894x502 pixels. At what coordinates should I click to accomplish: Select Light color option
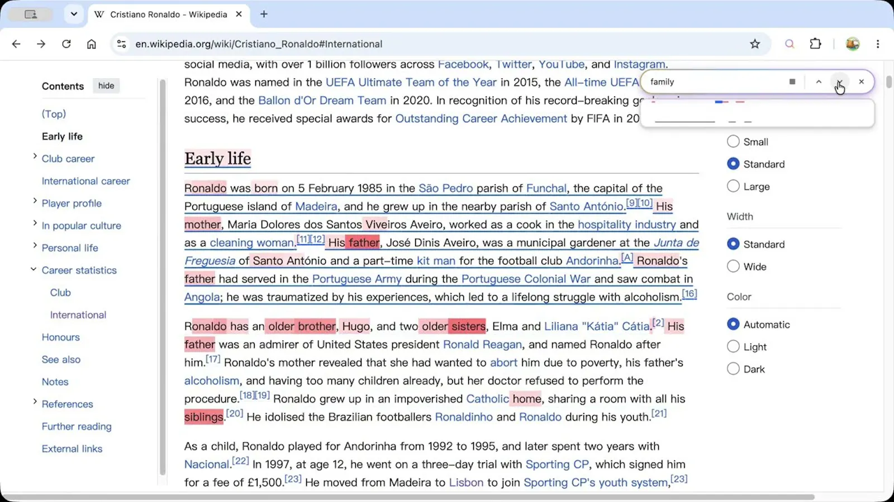click(733, 347)
